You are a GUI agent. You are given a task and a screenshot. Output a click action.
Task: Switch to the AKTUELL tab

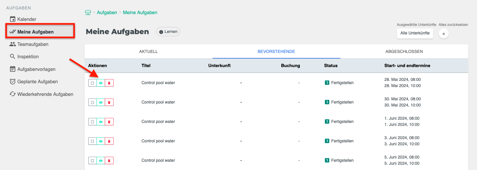pos(148,51)
